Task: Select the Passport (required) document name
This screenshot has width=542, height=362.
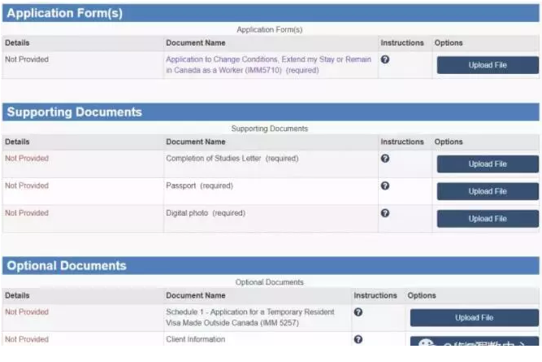Action: point(199,186)
